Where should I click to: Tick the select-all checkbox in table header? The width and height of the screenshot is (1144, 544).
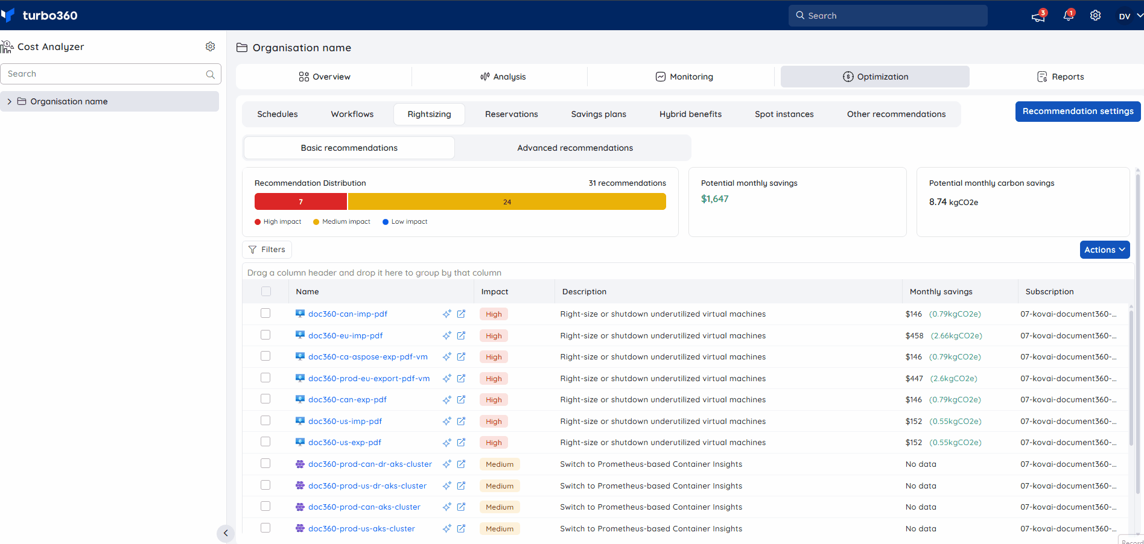[x=266, y=291]
